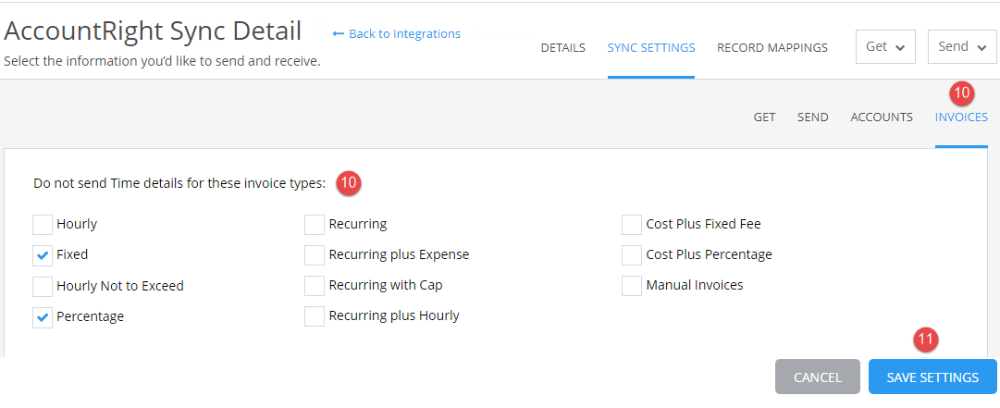The height and width of the screenshot is (408, 1000).
Task: Tick the Recurring with Cap checkbox
Action: pyautogui.click(x=315, y=286)
